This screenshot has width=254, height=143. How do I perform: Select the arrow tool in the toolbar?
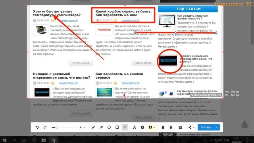tap(101, 127)
